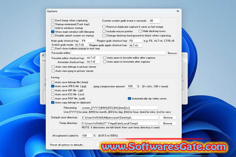This screenshot has height=157, width=236.
Task: Browse for Temp directory
Action: point(168,123)
